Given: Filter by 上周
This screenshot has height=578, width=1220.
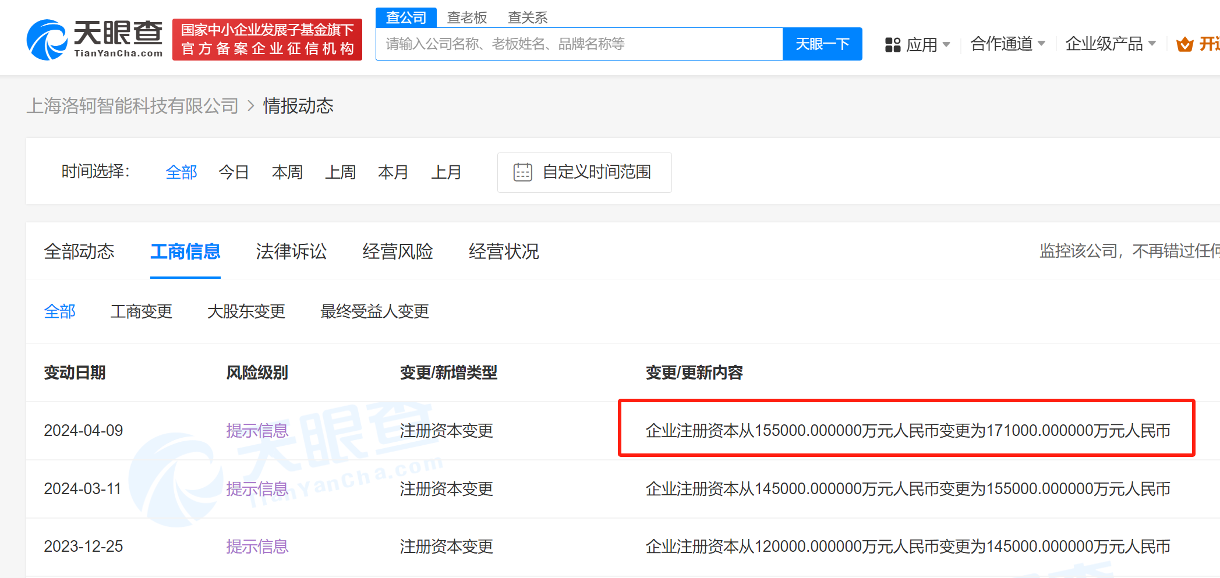Looking at the screenshot, I should pos(340,172).
